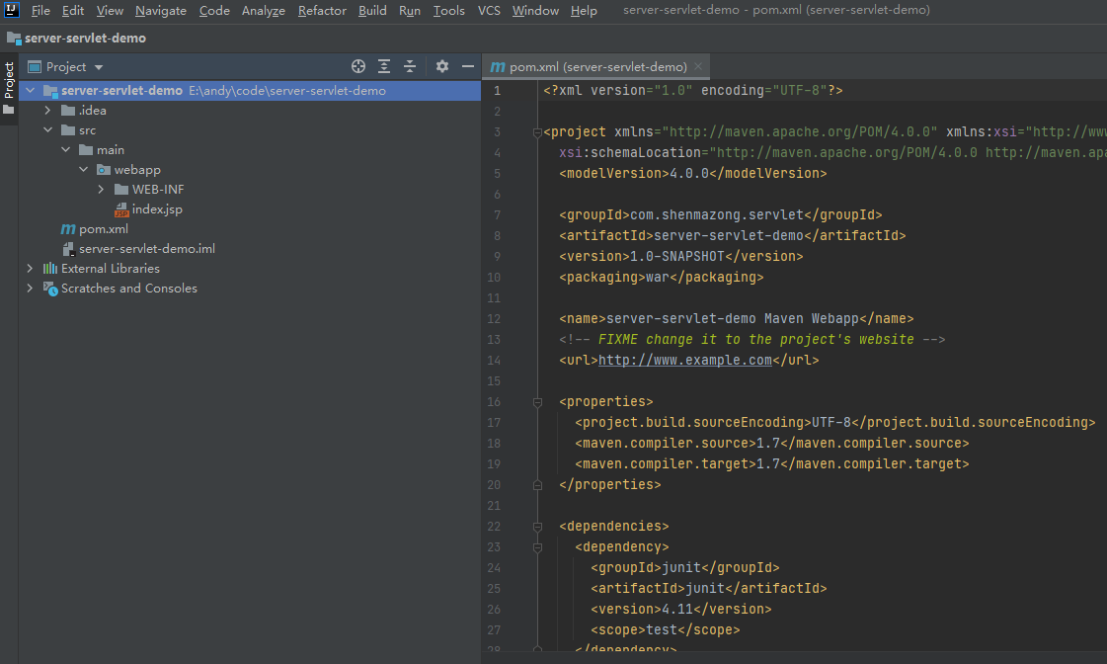Screen dimensions: 1107x664
Task: Open the Help menu
Action: tap(584, 11)
